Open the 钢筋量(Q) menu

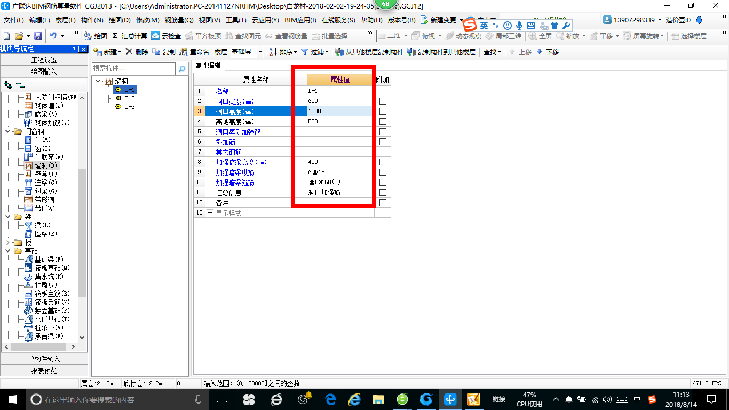point(179,20)
